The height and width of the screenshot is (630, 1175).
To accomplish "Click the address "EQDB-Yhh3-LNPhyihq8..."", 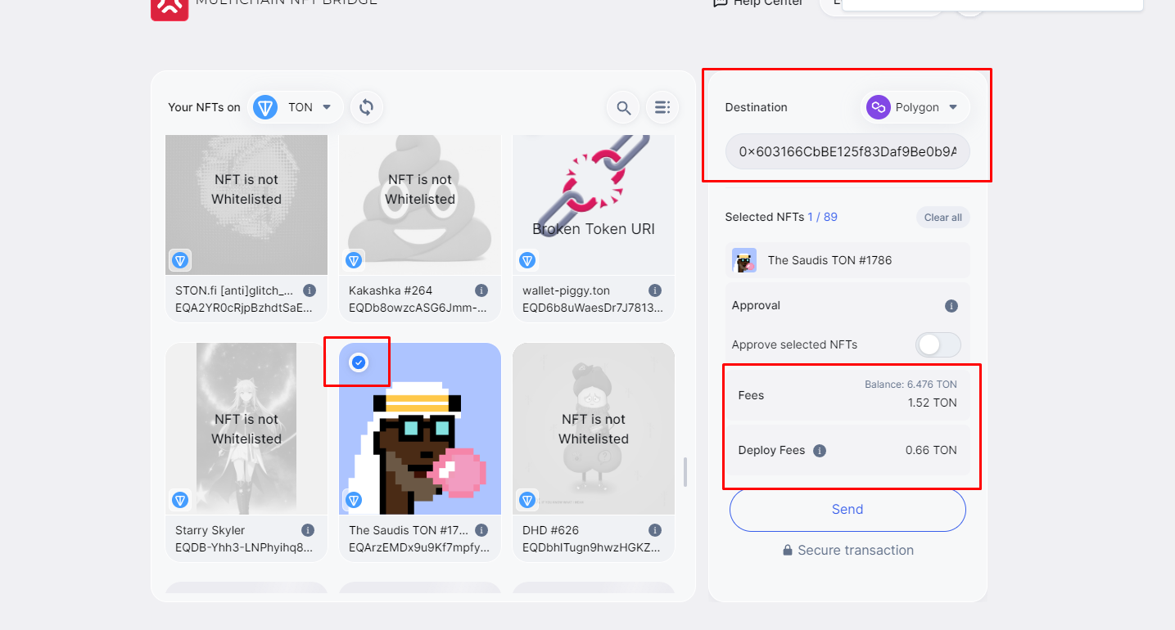I will (x=244, y=547).
